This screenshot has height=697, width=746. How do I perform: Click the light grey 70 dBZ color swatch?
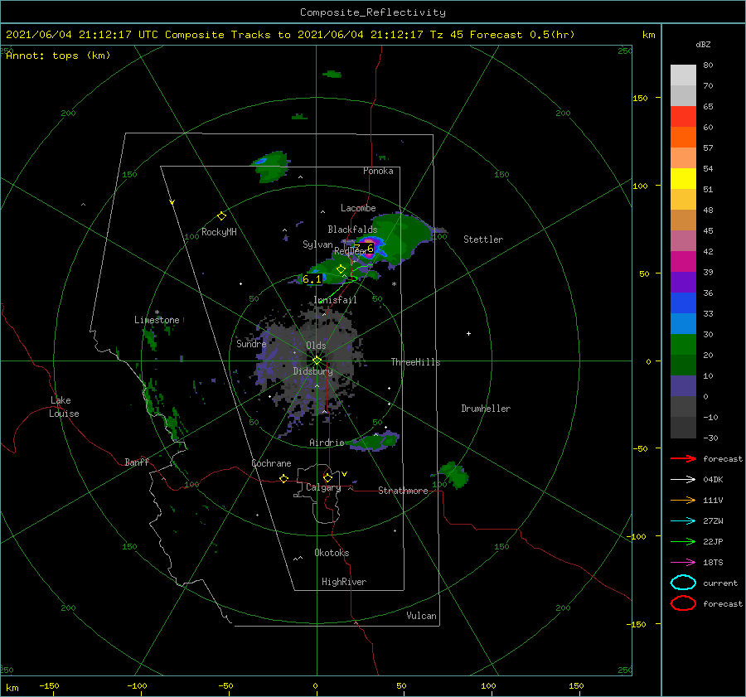coord(683,95)
